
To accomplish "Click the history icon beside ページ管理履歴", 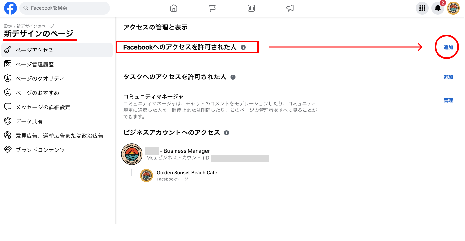I will click(8, 64).
